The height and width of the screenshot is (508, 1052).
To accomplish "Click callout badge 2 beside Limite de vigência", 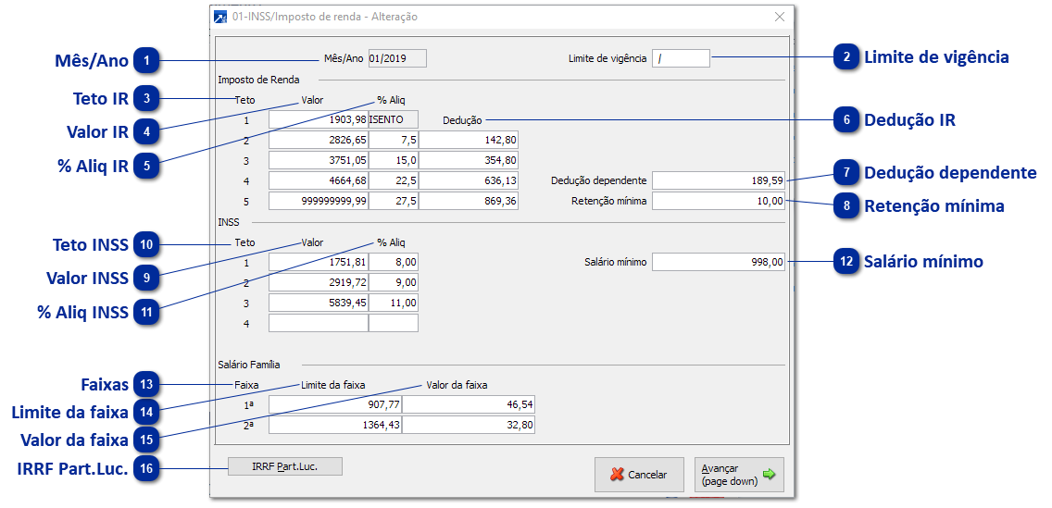I will click(846, 57).
